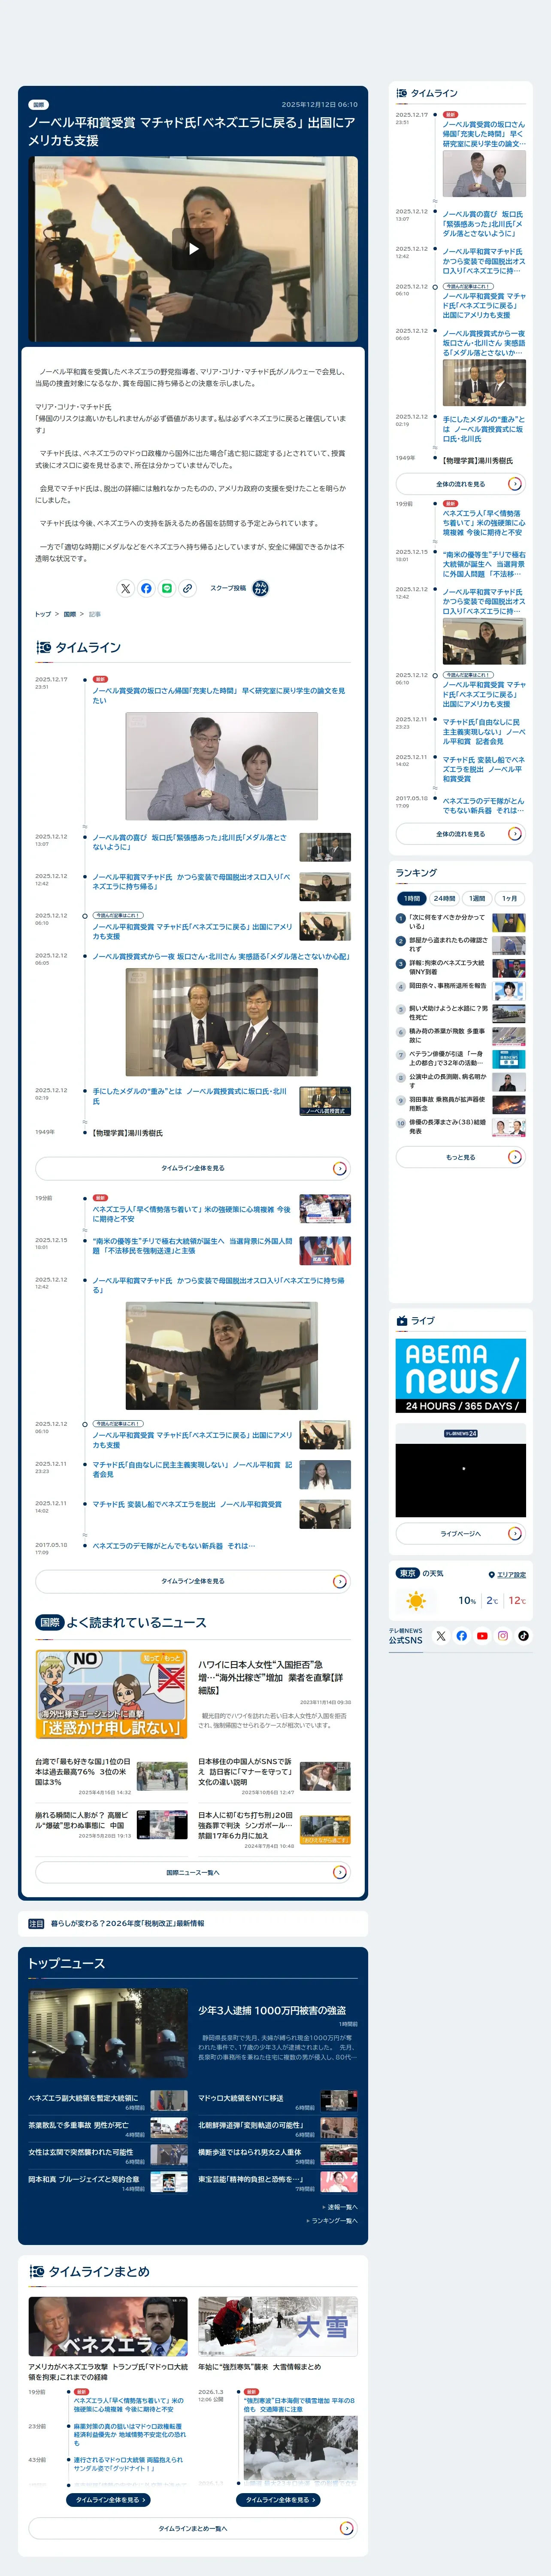Open official Instagram icon
The image size is (551, 2576).
503,1636
